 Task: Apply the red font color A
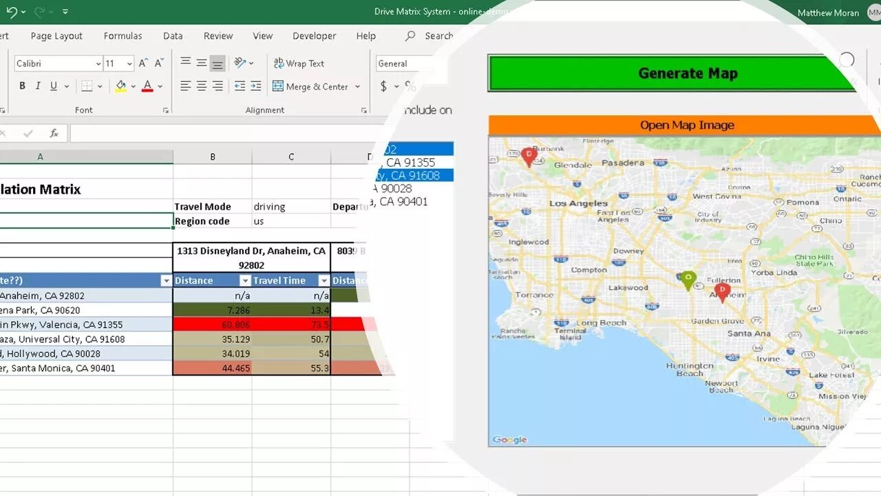pos(147,86)
